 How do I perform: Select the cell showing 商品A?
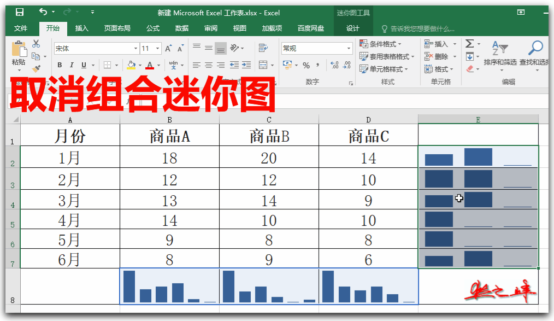[169, 136]
